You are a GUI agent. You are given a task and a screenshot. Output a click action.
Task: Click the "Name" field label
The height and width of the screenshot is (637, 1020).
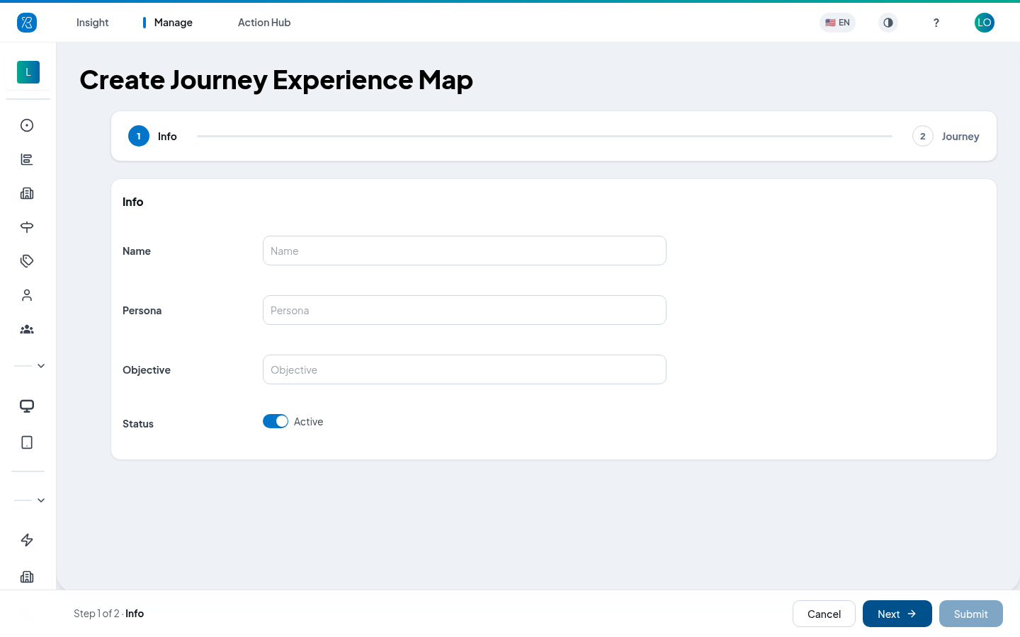click(137, 251)
